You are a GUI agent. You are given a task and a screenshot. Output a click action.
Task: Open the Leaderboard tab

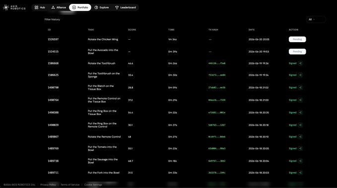pos(126,7)
